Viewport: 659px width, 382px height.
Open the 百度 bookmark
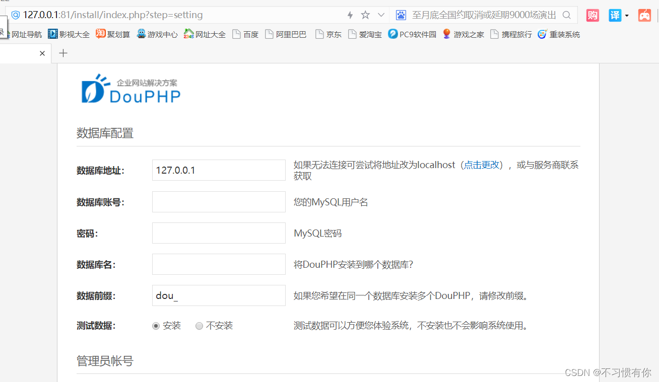coord(249,34)
